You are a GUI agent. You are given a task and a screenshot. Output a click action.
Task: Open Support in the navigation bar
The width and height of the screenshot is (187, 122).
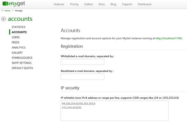click(127, 4)
